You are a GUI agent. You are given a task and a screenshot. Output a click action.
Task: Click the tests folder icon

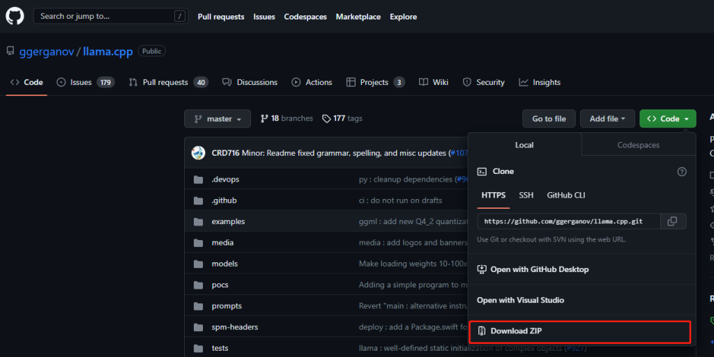coord(198,349)
